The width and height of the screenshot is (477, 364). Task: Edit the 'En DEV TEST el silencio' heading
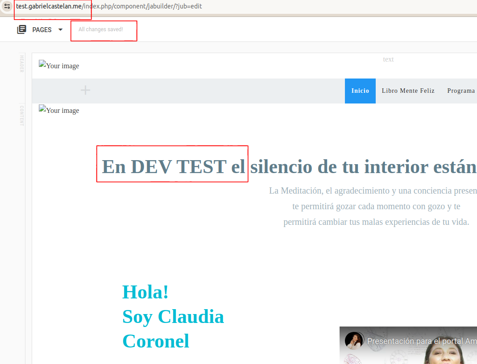coord(289,167)
